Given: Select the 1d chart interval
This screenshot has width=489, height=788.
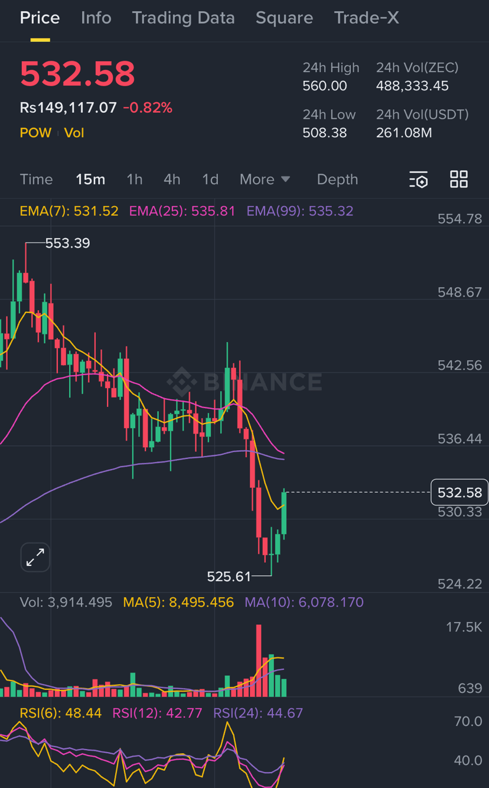Looking at the screenshot, I should click(210, 179).
